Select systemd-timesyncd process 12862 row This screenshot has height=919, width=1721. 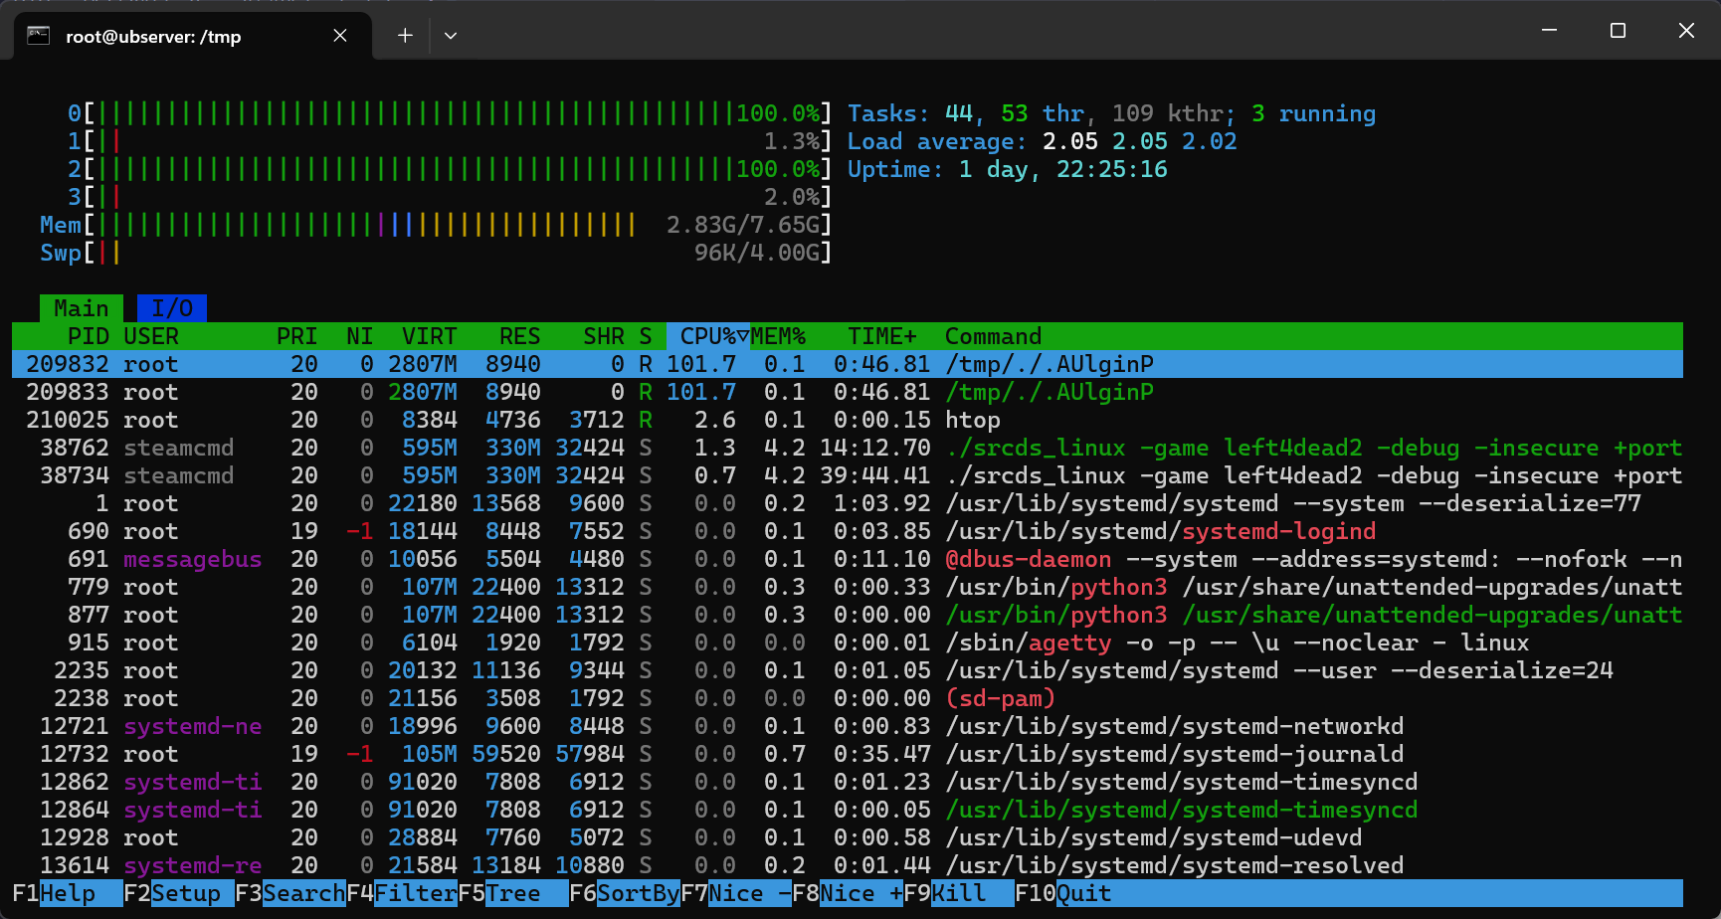tap(848, 782)
